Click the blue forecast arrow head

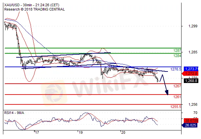click(167, 93)
